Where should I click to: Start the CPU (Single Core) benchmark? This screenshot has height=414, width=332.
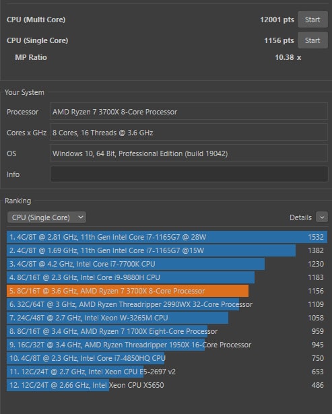point(312,40)
